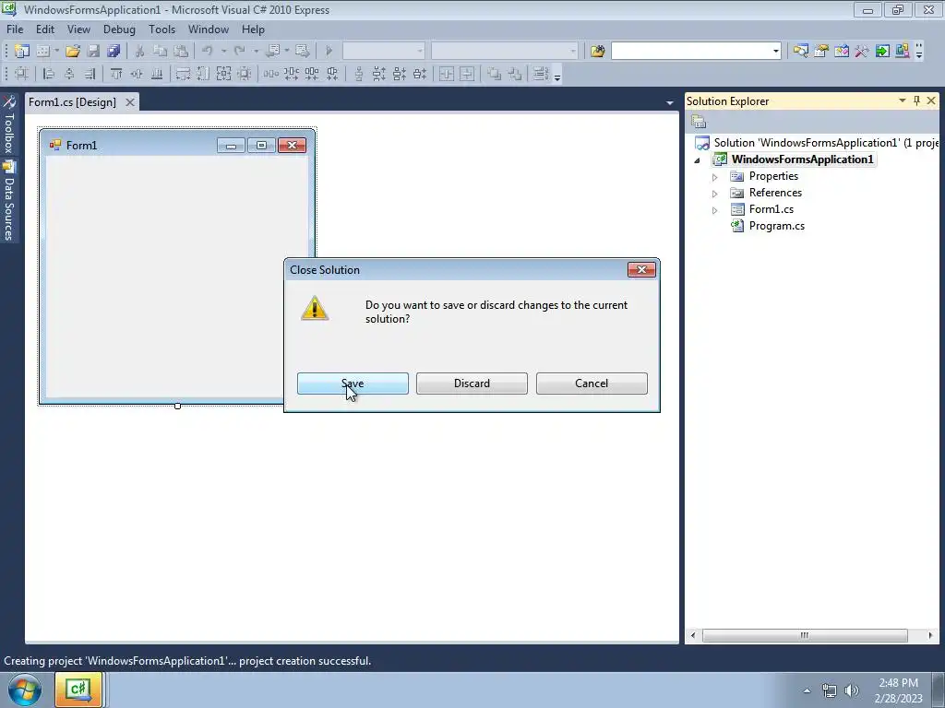This screenshot has width=945, height=708.
Task: Open the layout toolbar options dropdown
Action: (557, 75)
